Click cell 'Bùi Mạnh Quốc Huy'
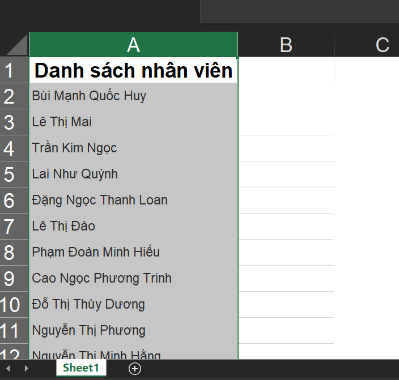Viewport: 399px width, 380px height. click(134, 96)
